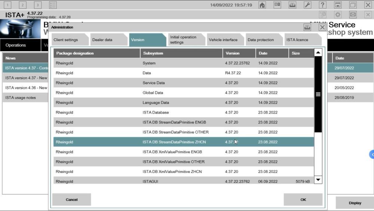Close the Administration dialog

[x=322, y=27]
